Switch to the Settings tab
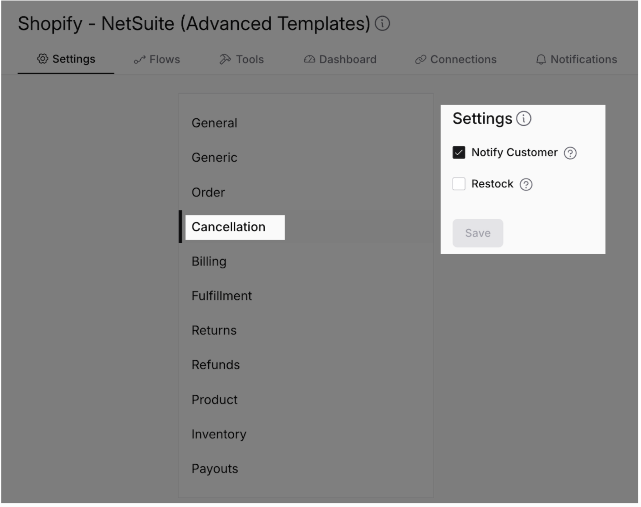Screen dimensions: 641x507 pos(66,59)
